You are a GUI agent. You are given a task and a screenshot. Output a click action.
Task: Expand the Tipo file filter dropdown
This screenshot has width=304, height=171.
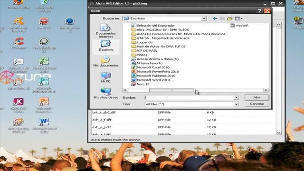236,104
